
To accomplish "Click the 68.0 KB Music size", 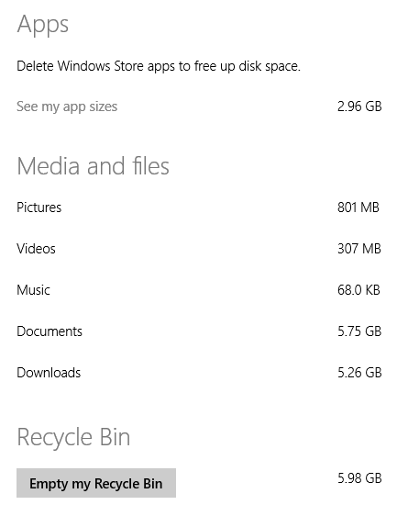I will coord(358,290).
